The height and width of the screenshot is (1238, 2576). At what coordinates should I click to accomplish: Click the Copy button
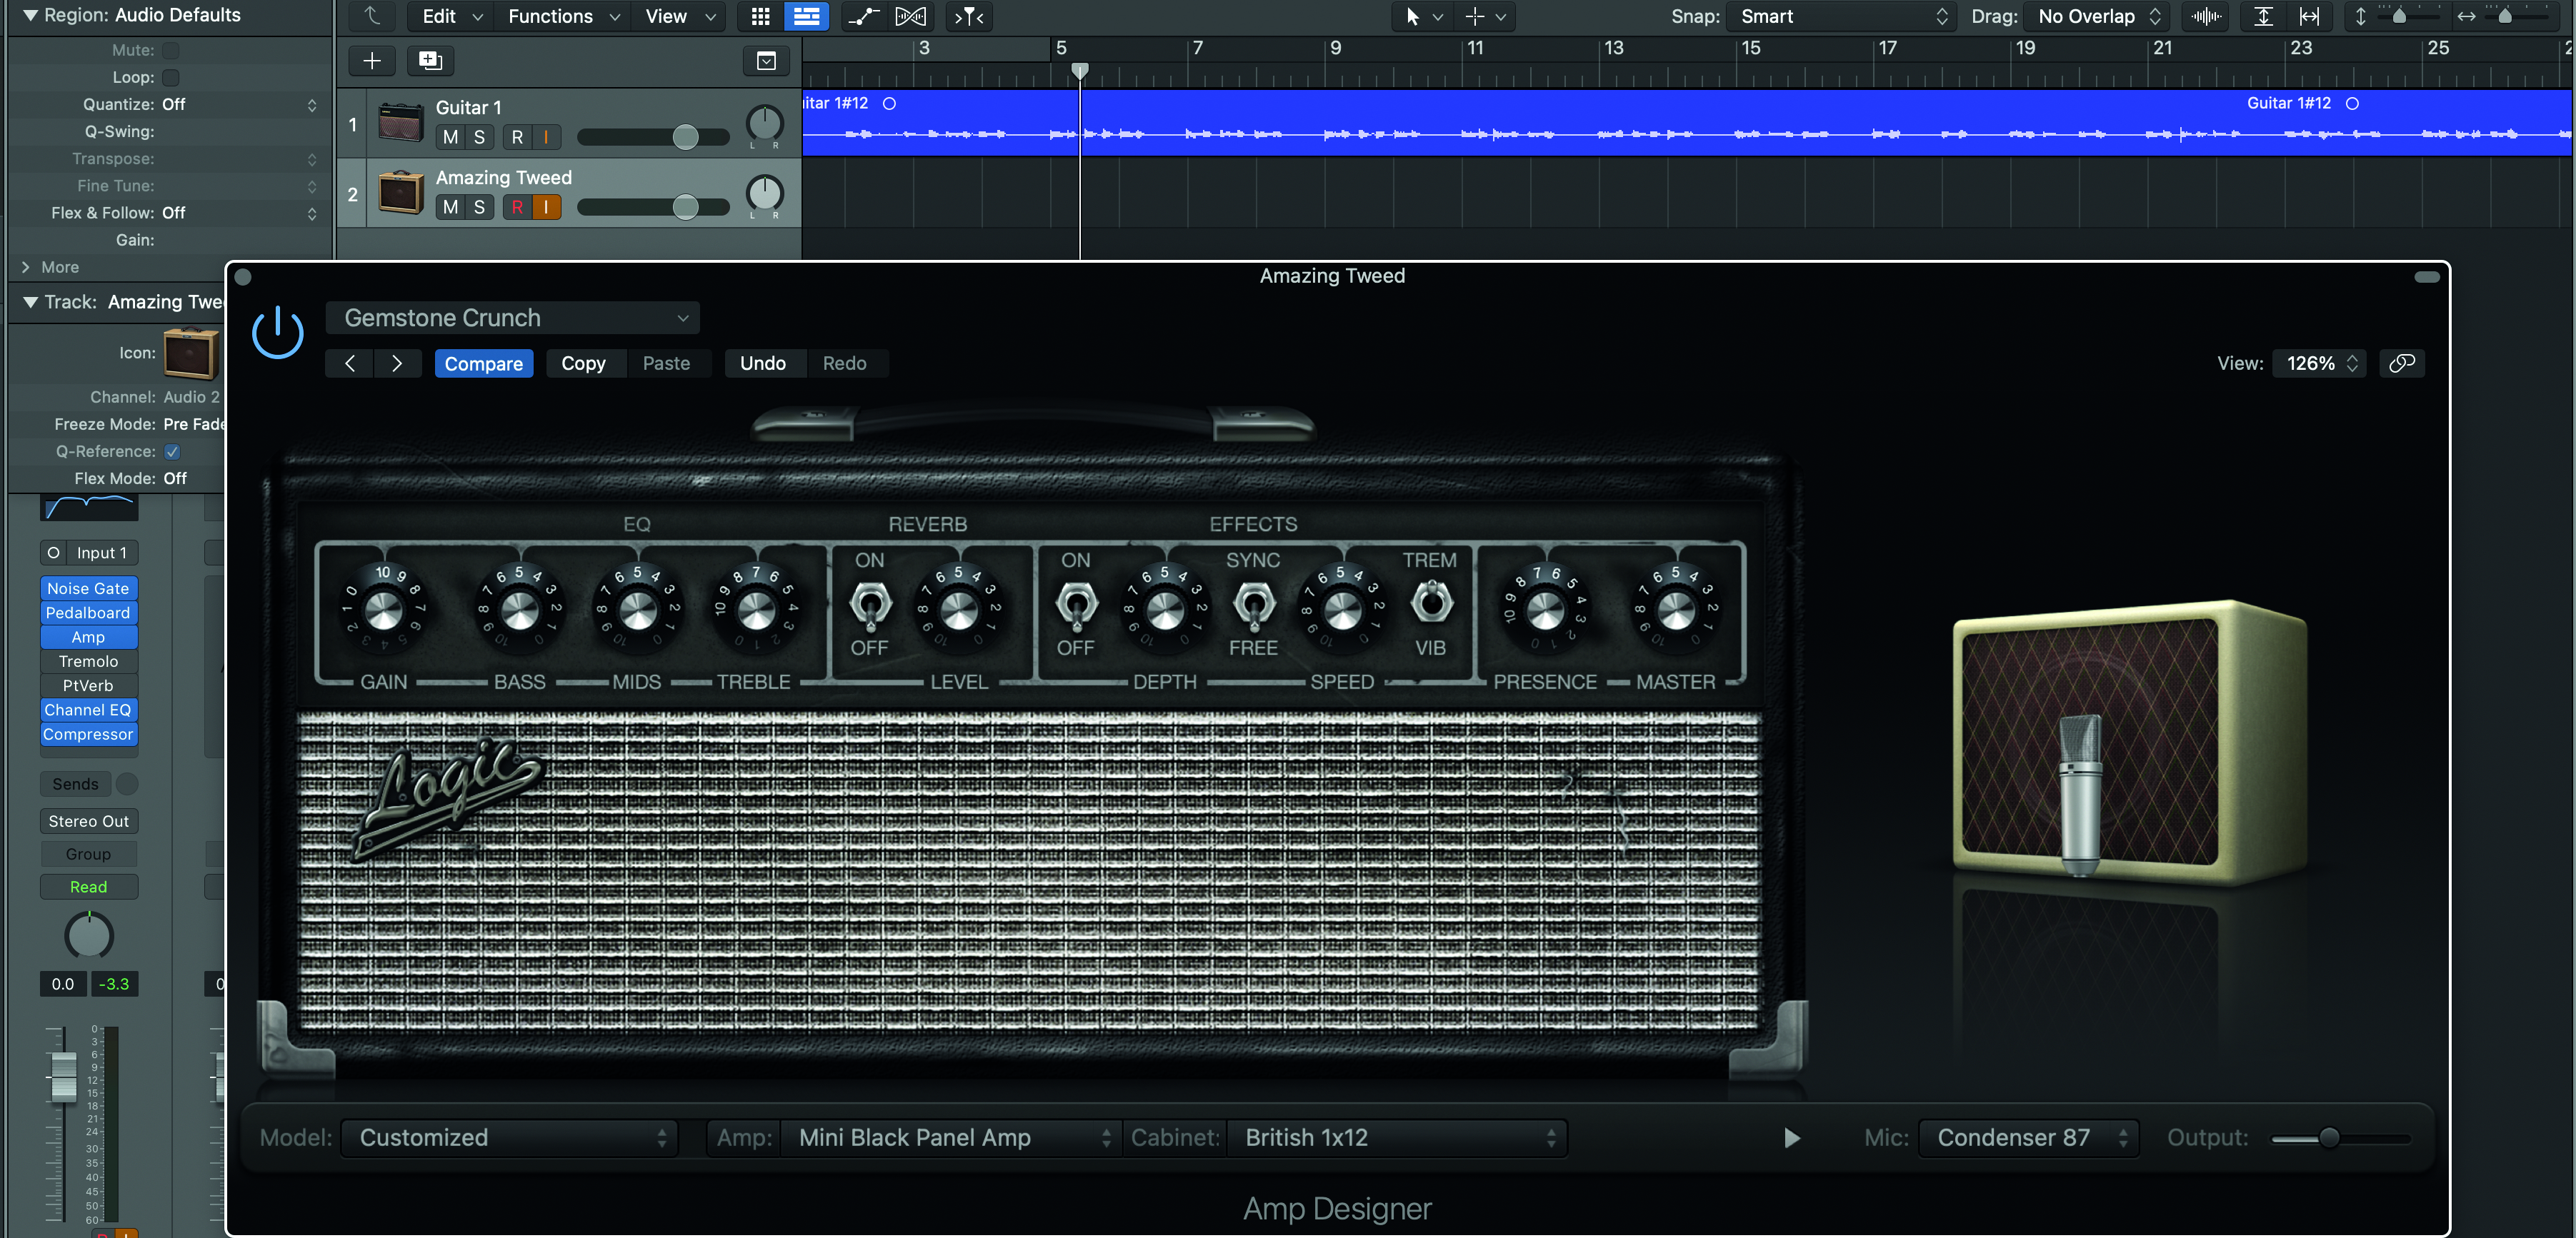[x=584, y=363]
